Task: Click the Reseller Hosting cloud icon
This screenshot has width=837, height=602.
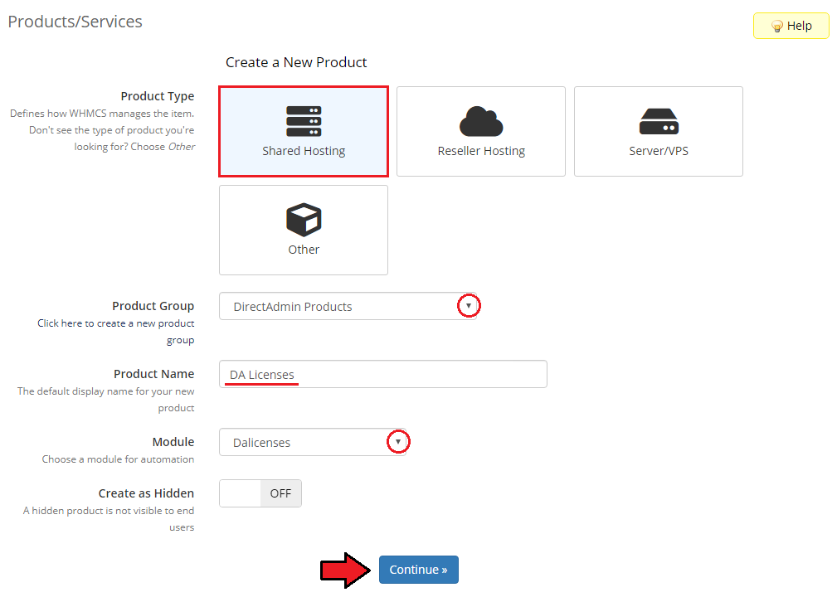Action: 481,121
